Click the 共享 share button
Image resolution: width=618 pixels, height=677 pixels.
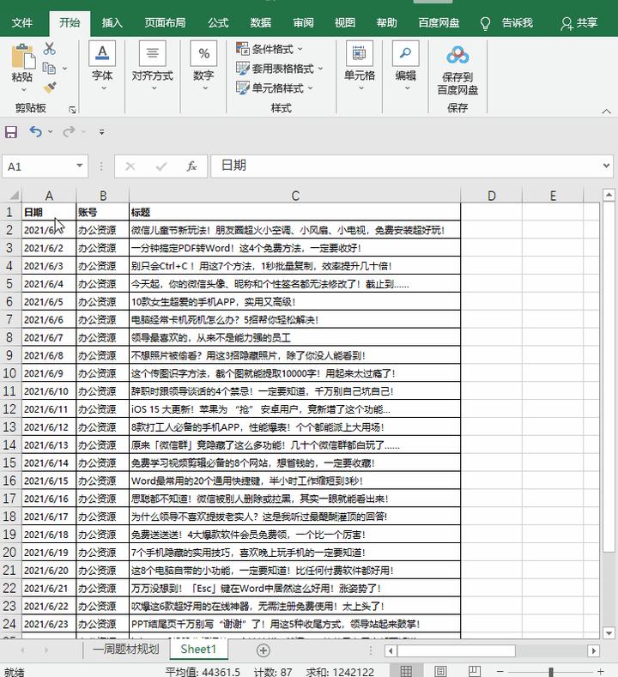coord(579,23)
